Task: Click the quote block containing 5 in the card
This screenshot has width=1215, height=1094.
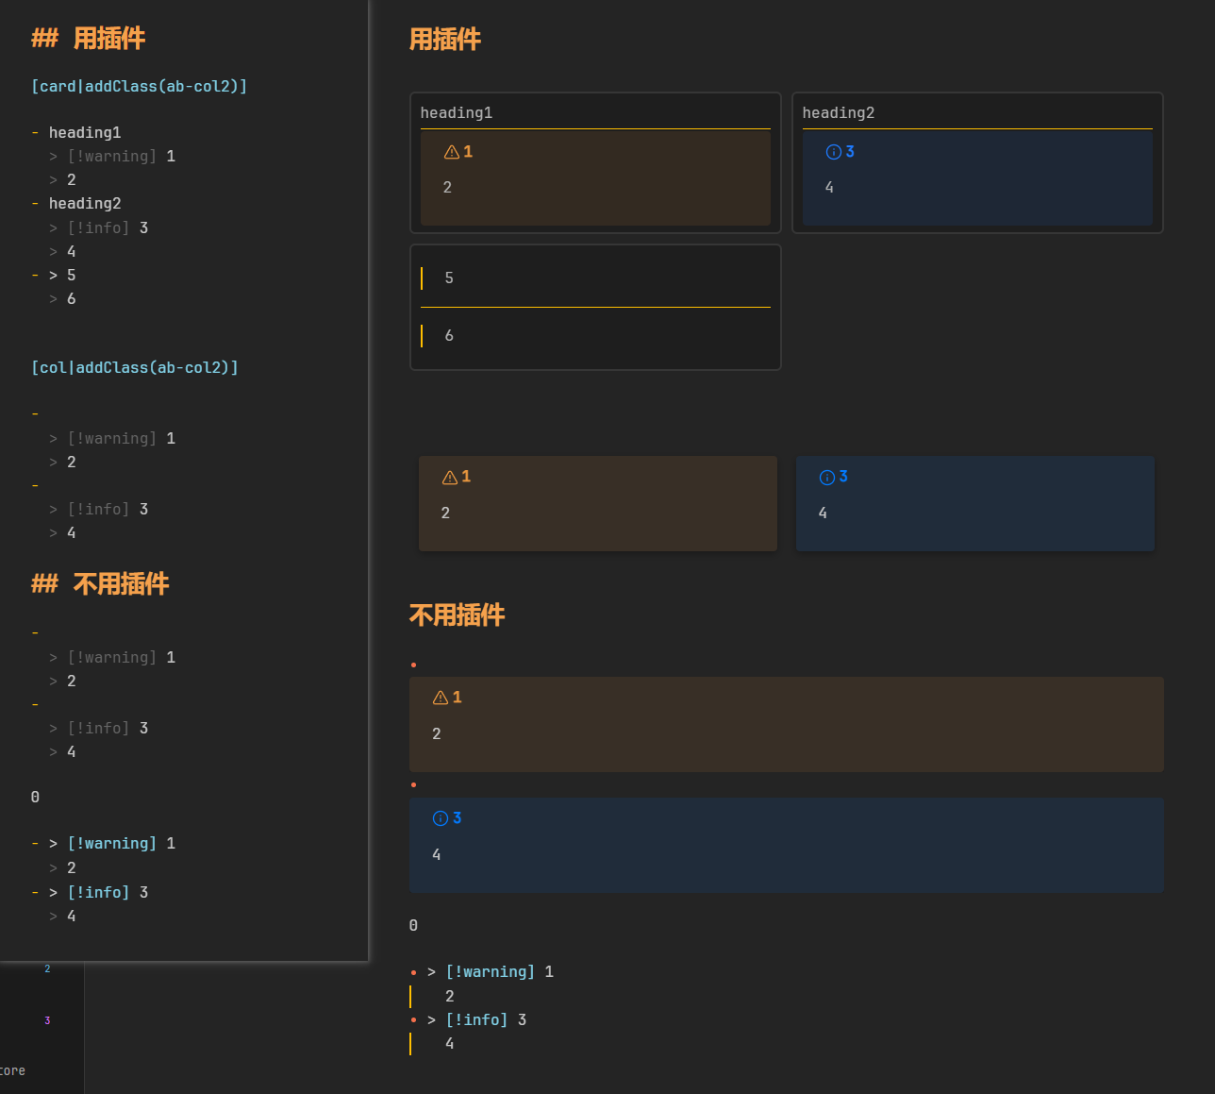Action: coord(449,278)
